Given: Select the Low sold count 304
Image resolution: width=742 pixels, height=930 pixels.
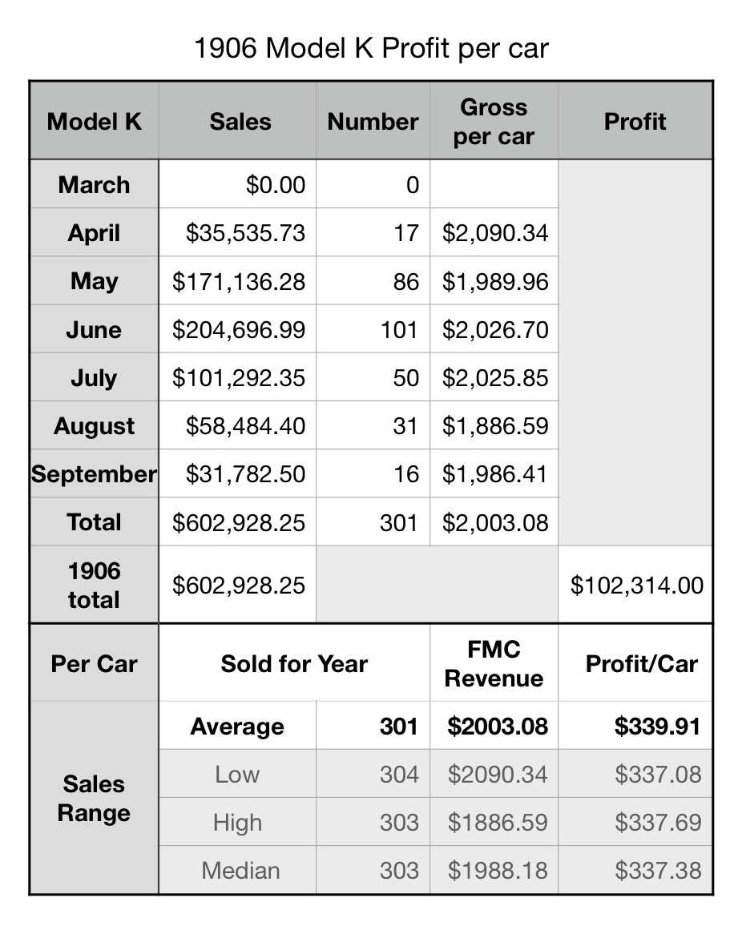Looking at the screenshot, I should click(x=399, y=775).
